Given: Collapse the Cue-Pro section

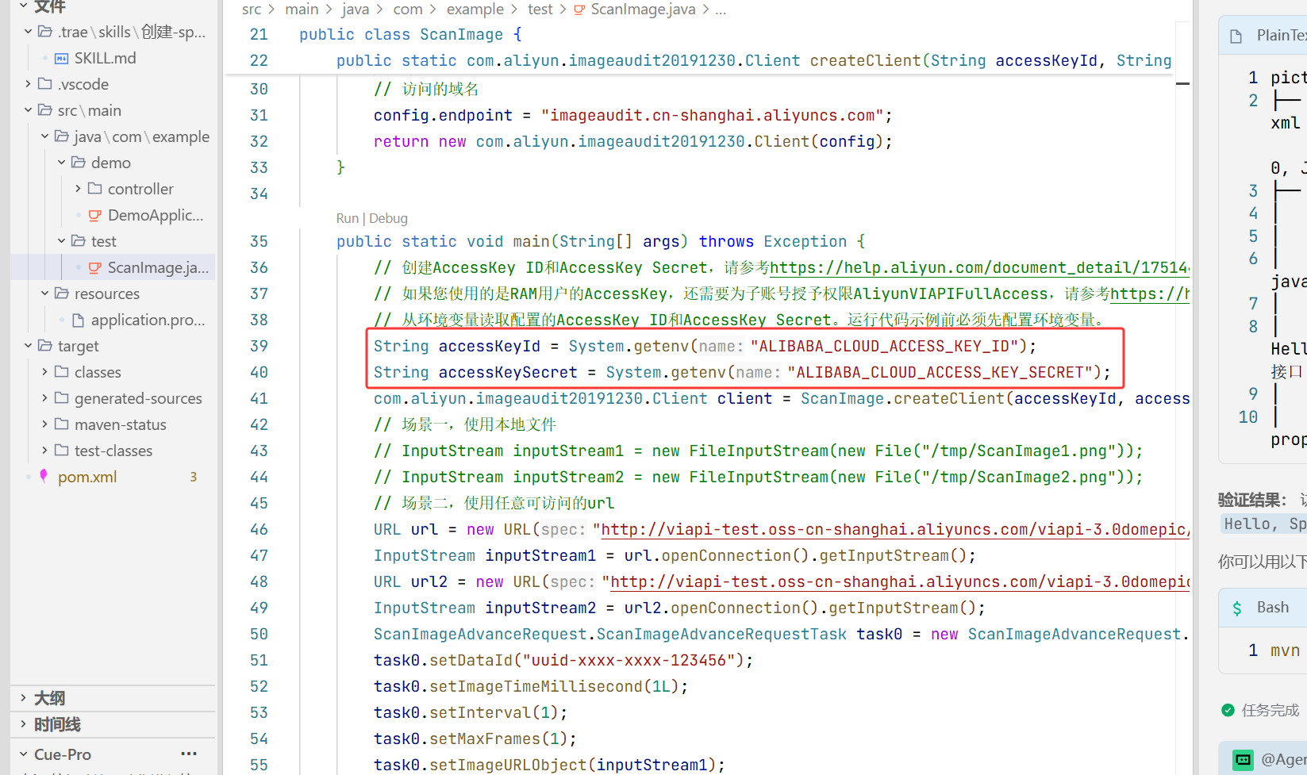Looking at the screenshot, I should point(23,754).
